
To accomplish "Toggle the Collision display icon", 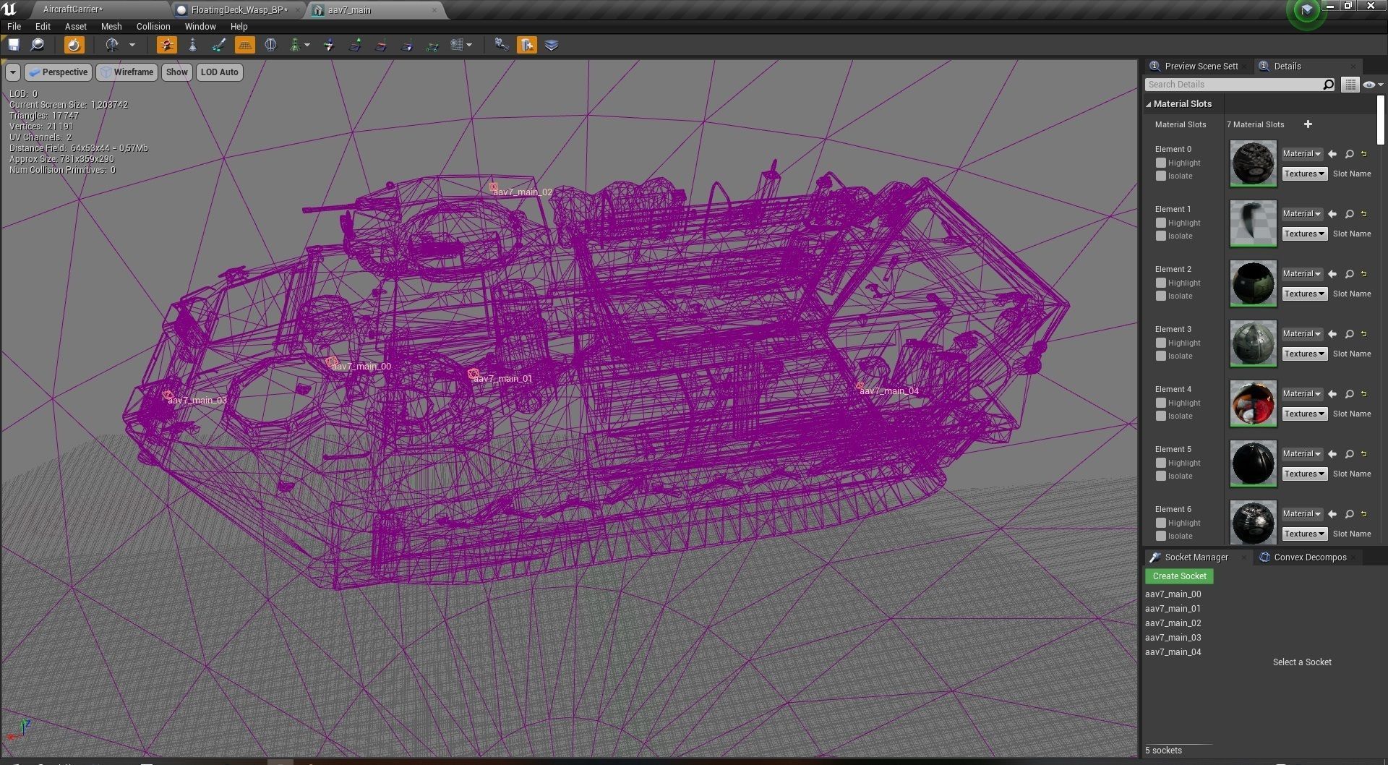I will click(295, 45).
